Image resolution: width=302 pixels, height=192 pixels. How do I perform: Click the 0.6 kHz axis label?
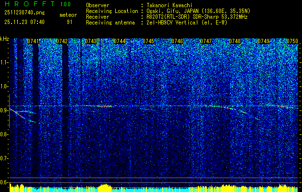coord(4,182)
